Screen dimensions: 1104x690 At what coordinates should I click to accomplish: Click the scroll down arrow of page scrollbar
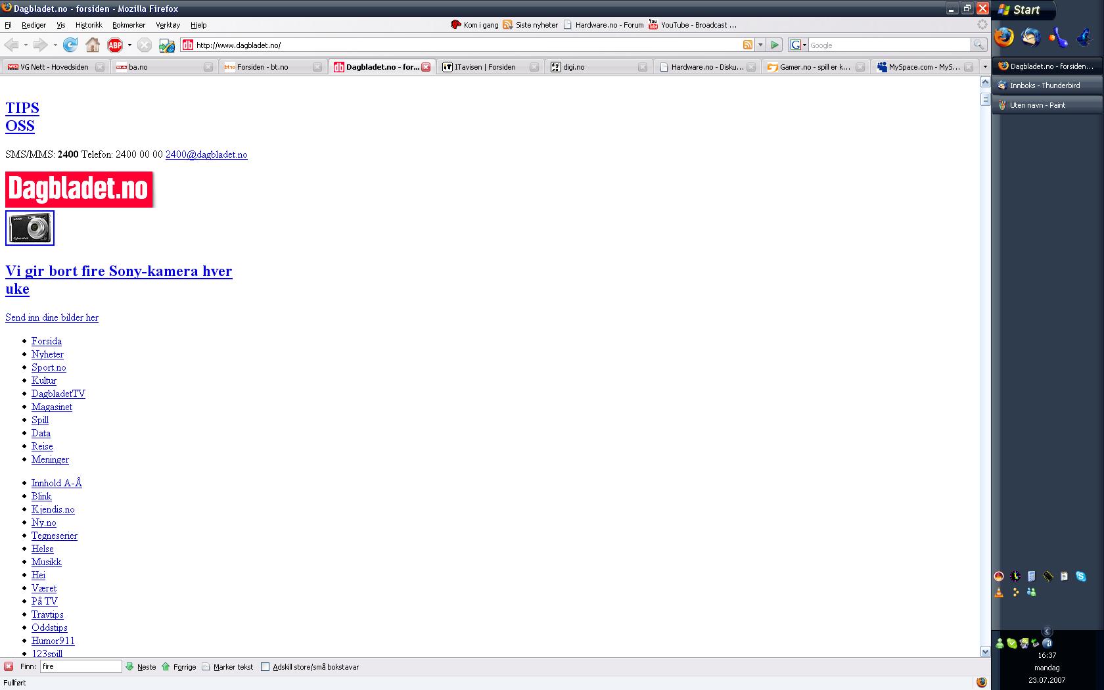[x=985, y=652]
